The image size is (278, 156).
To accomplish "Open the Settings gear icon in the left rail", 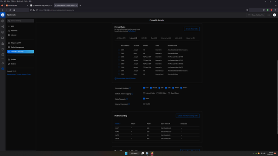I will (x=3, y=68).
